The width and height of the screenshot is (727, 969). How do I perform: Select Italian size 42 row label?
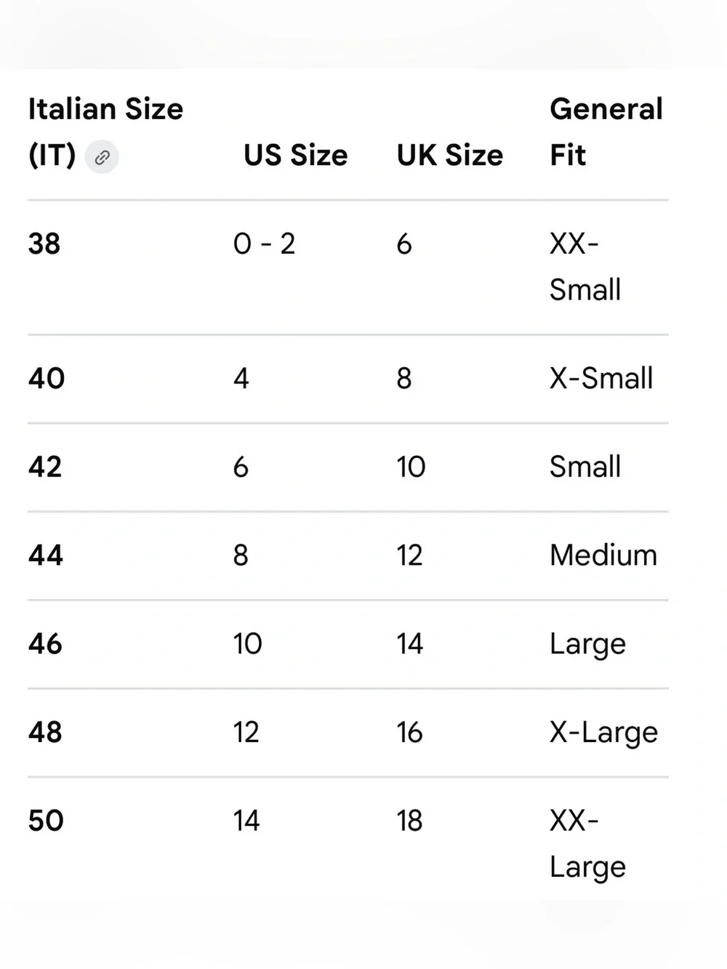45,467
